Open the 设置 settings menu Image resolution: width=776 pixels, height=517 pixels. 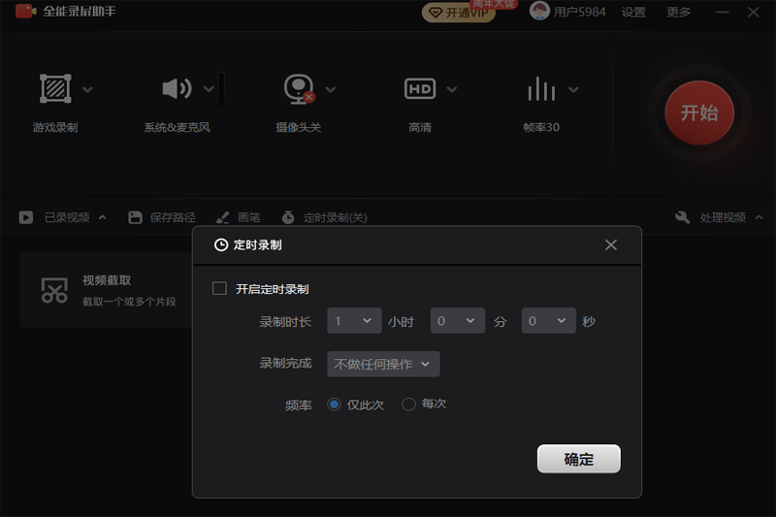coord(633,13)
